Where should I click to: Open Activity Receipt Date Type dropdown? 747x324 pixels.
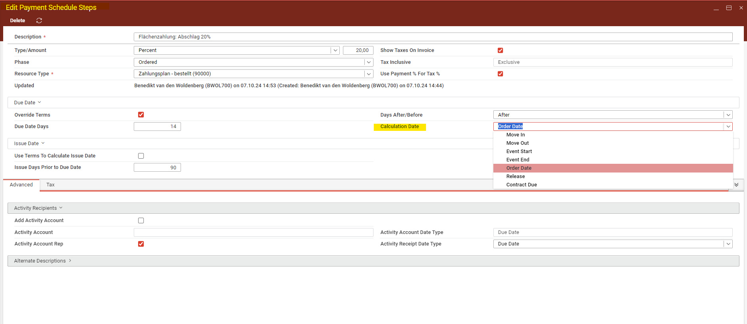pyautogui.click(x=728, y=244)
